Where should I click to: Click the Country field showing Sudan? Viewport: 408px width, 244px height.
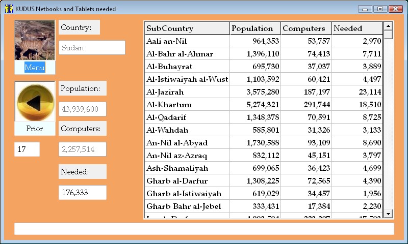92,48
